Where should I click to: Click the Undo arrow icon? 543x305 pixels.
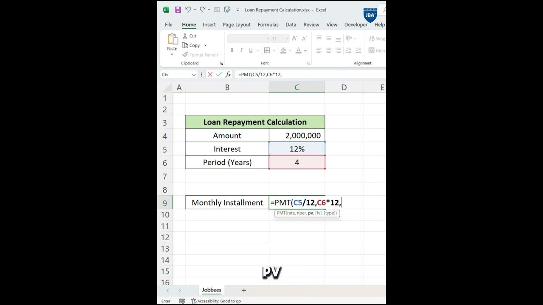tap(188, 10)
